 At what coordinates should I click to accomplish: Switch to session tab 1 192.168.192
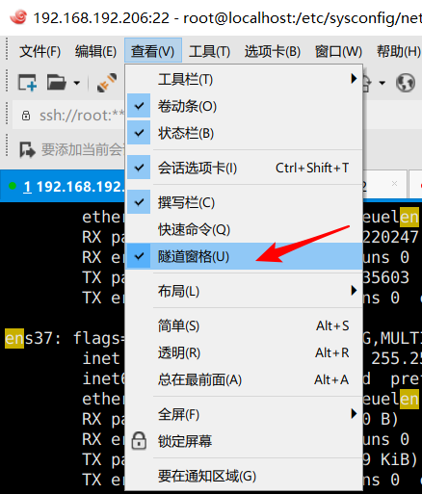point(63,186)
